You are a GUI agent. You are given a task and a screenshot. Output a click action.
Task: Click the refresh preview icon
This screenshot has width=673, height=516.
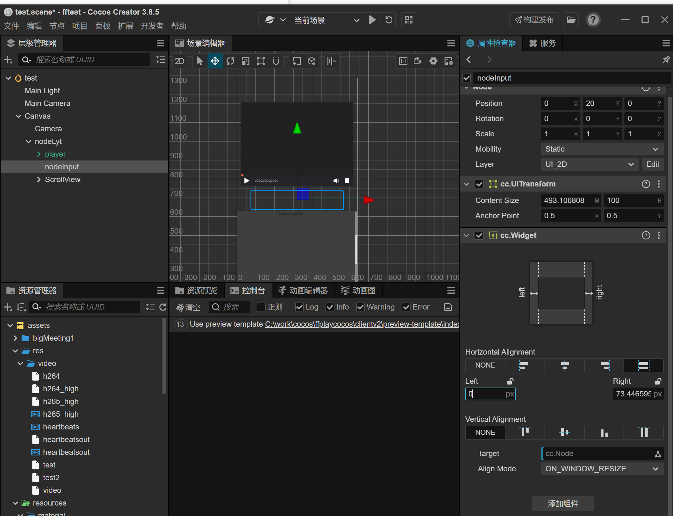pyautogui.click(x=389, y=20)
